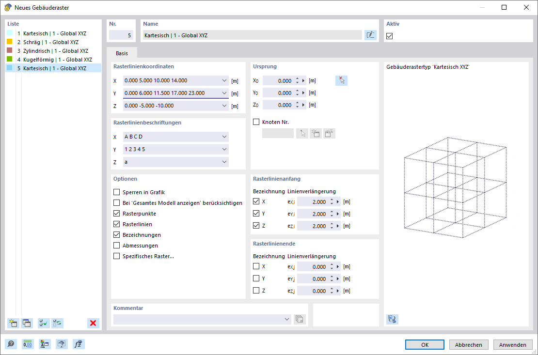Image resolution: width=538 pixels, height=355 pixels.
Task: Uncheck the Bezeichnungen option
Action: click(x=117, y=234)
